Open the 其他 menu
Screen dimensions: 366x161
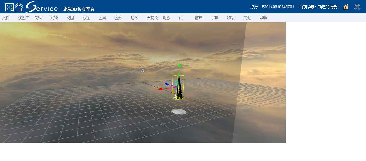(x=247, y=18)
